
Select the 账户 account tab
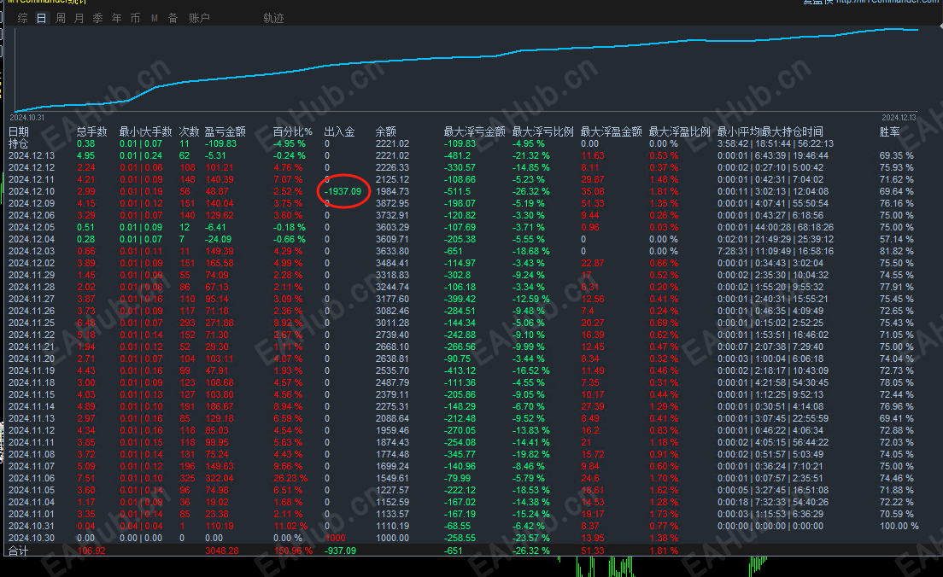click(x=199, y=18)
